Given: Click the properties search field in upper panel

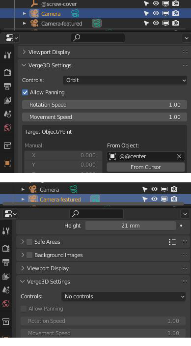Looking at the screenshot, I should (98, 38).
